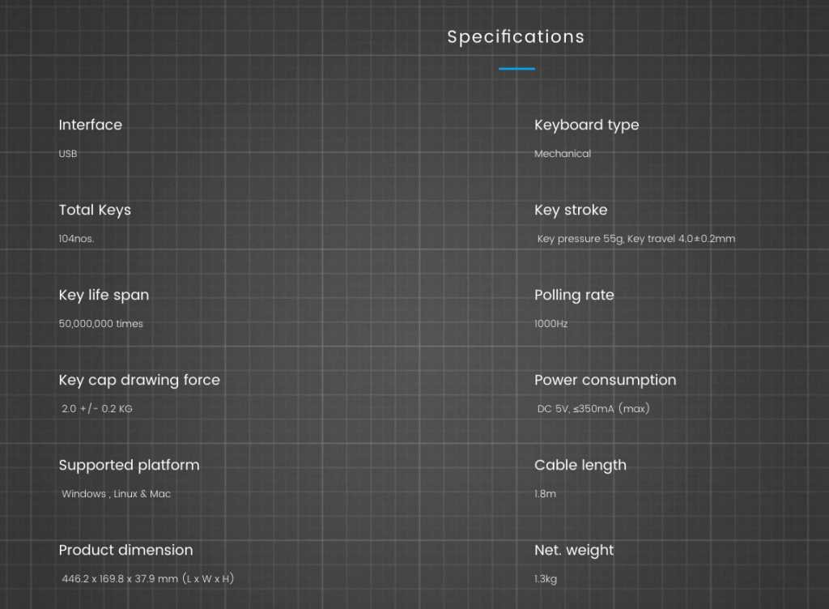Click the 104nos. value text
The height and width of the screenshot is (609, 829).
point(76,238)
